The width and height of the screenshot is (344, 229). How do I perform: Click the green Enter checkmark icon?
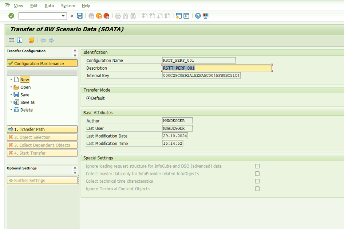[11, 16]
